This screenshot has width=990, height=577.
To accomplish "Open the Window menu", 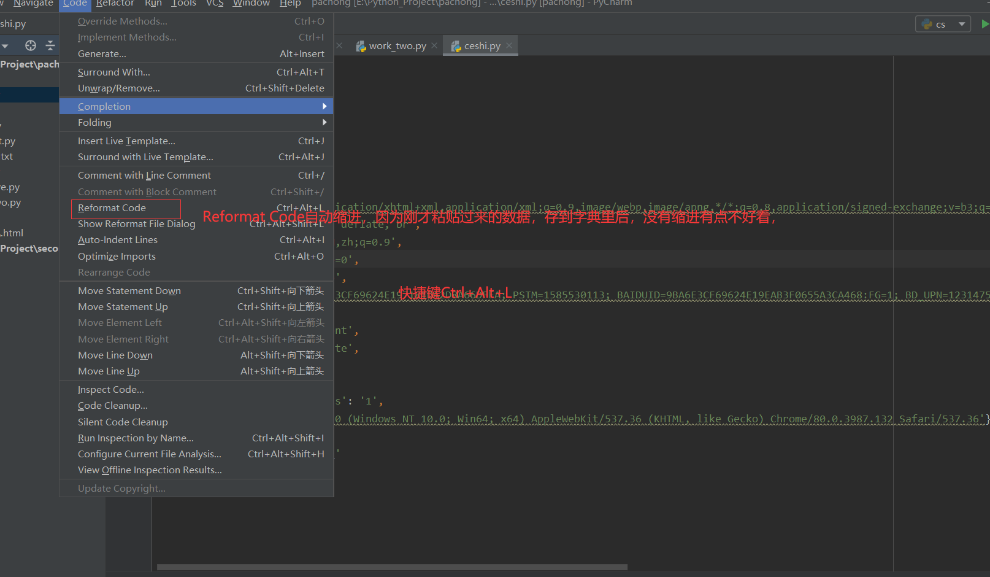I will (251, 4).
